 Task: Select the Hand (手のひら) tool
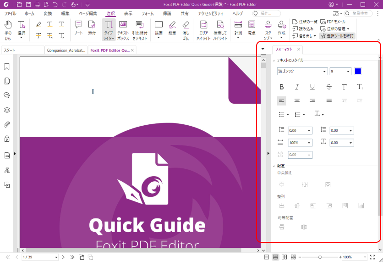coord(8,30)
